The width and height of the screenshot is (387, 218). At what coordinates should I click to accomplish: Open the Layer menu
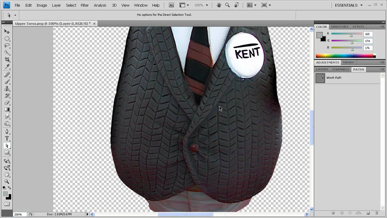tap(56, 5)
